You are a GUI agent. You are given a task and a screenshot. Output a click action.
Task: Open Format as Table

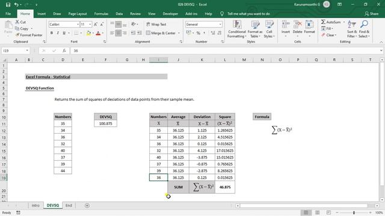pos(255,29)
